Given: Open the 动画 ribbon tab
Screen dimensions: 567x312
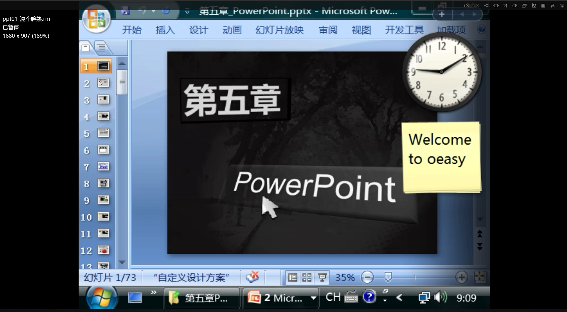Looking at the screenshot, I should (232, 30).
